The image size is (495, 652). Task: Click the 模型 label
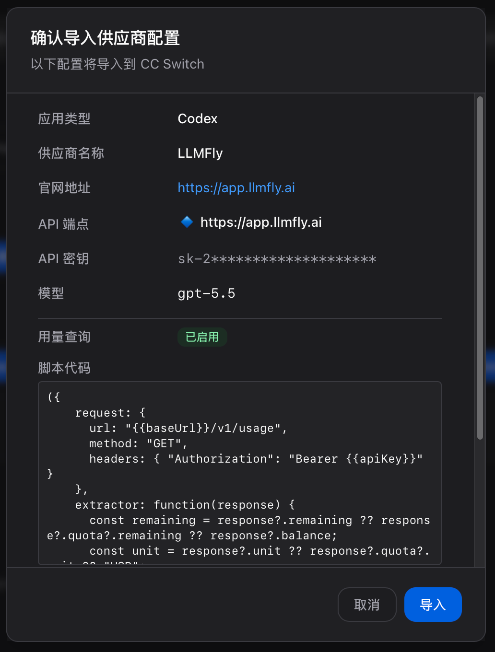coord(51,293)
